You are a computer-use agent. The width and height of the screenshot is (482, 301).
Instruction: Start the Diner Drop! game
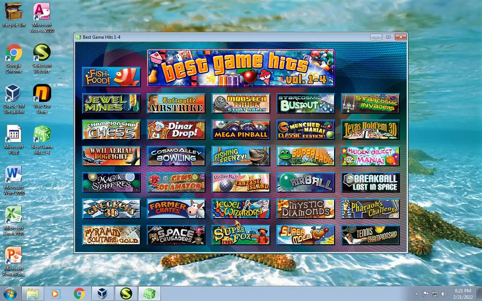click(176, 130)
